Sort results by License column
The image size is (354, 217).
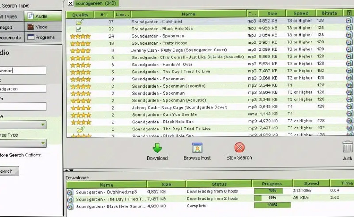pyautogui.click(x=123, y=15)
